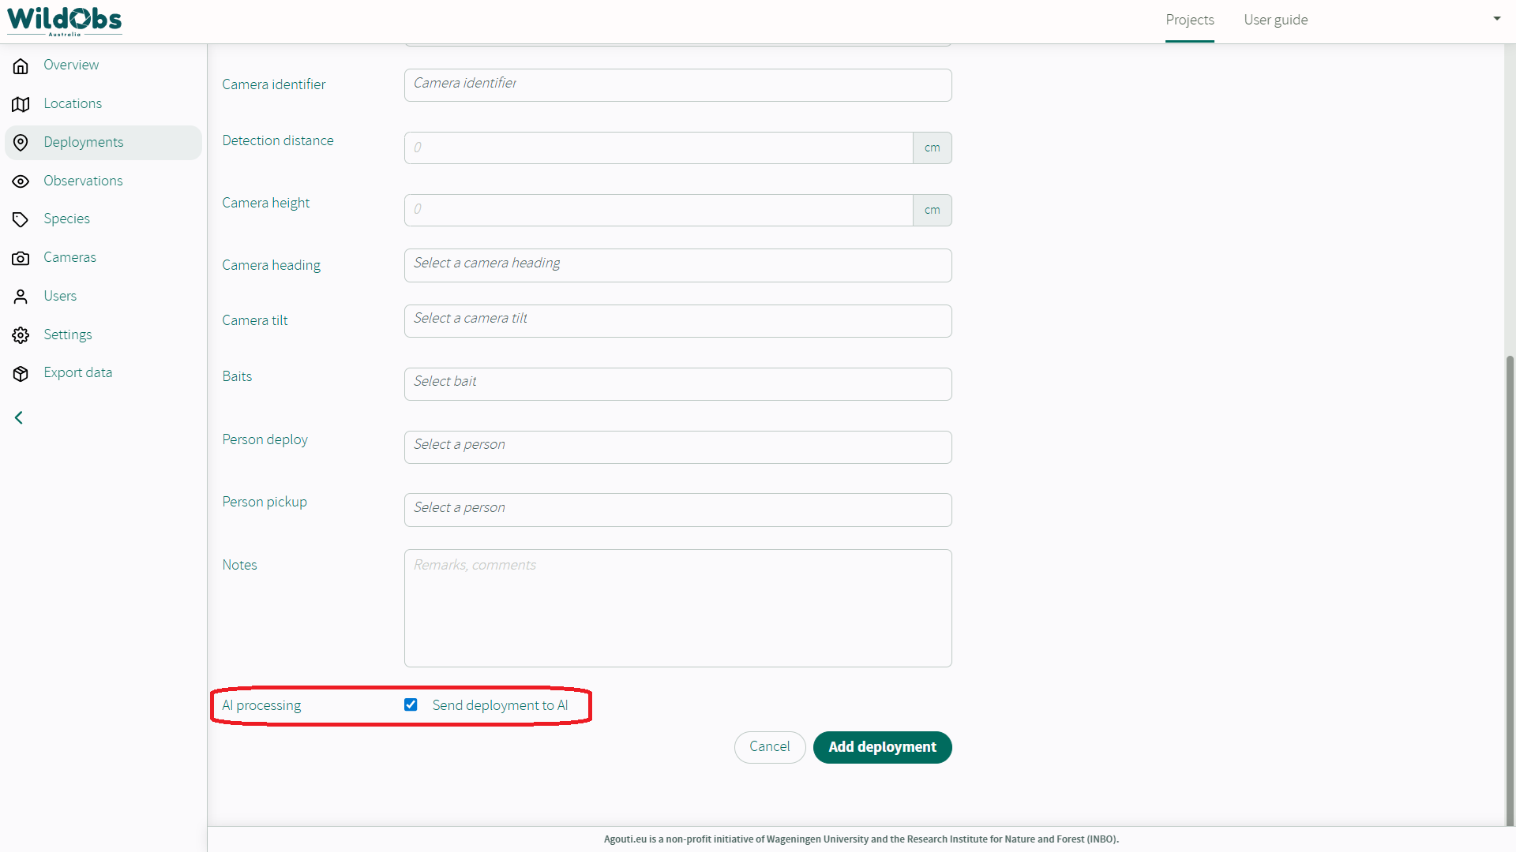Screen dimensions: 1516x852
Task: Click the Overview home icon
Action: [21, 65]
